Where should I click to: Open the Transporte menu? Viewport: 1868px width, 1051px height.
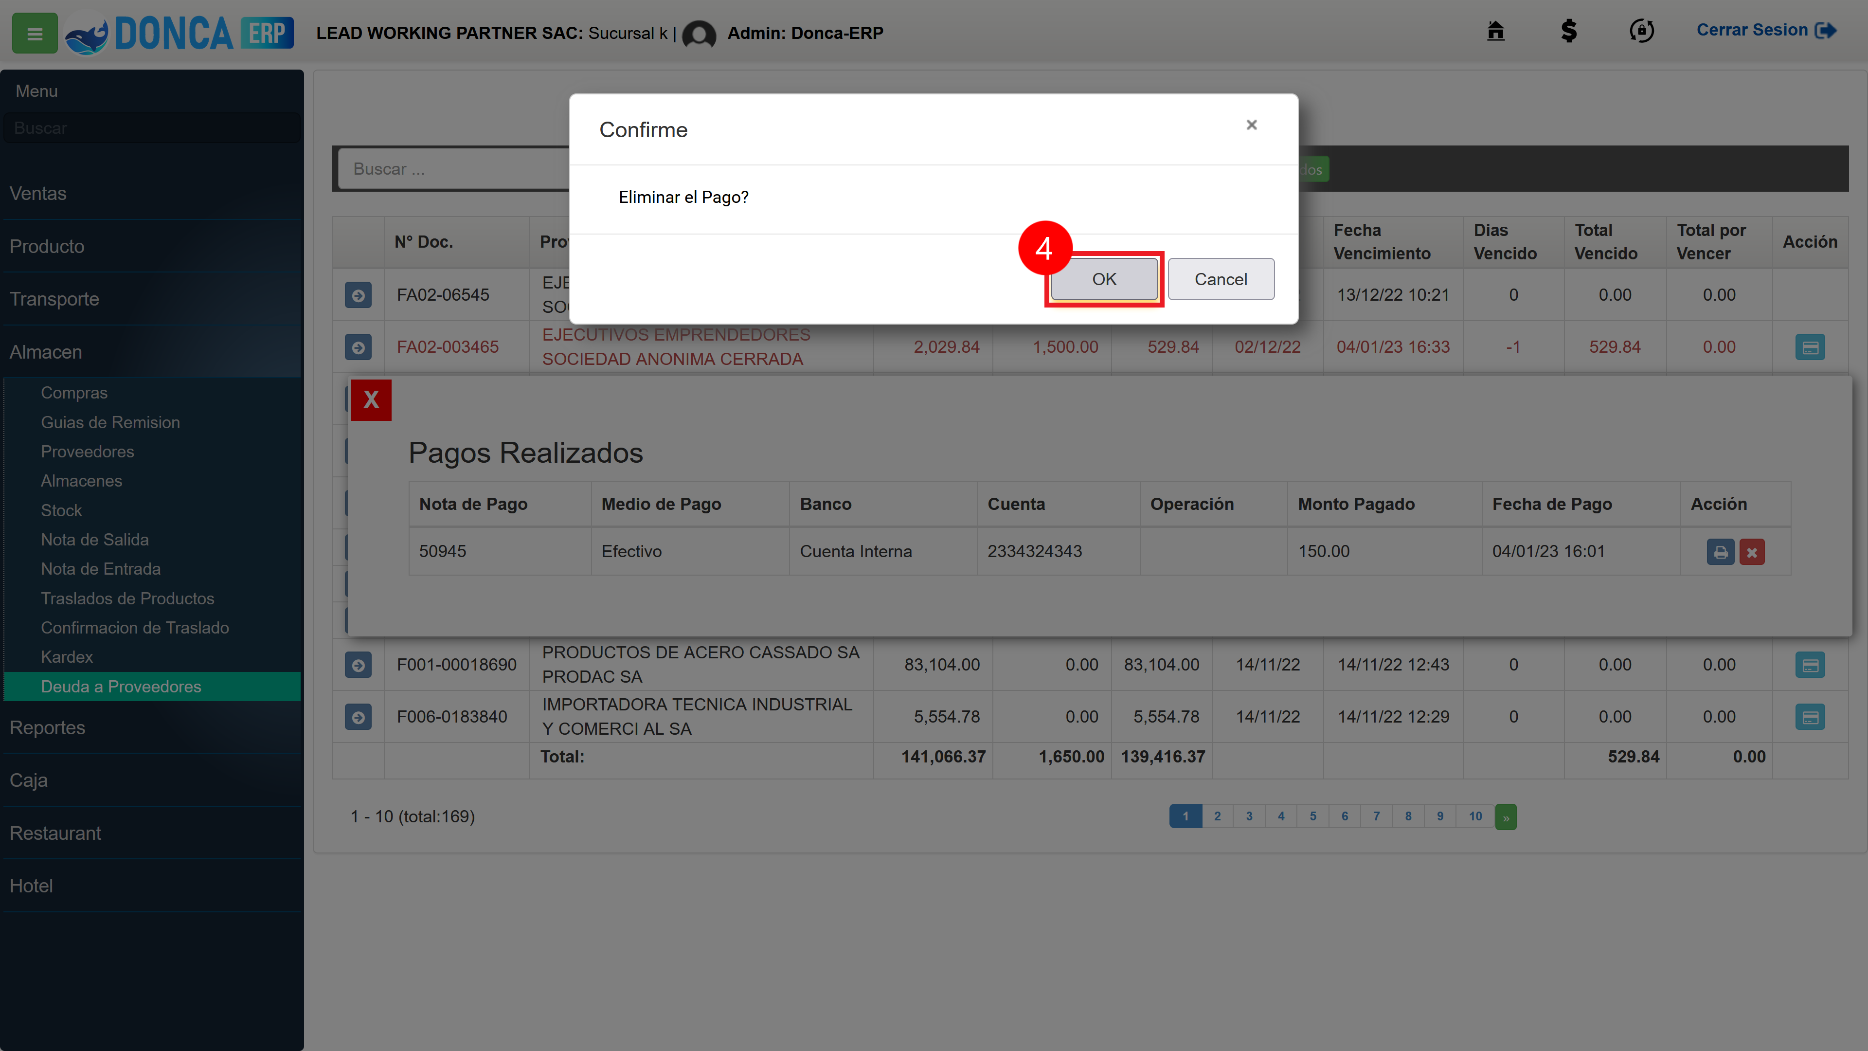(152, 299)
